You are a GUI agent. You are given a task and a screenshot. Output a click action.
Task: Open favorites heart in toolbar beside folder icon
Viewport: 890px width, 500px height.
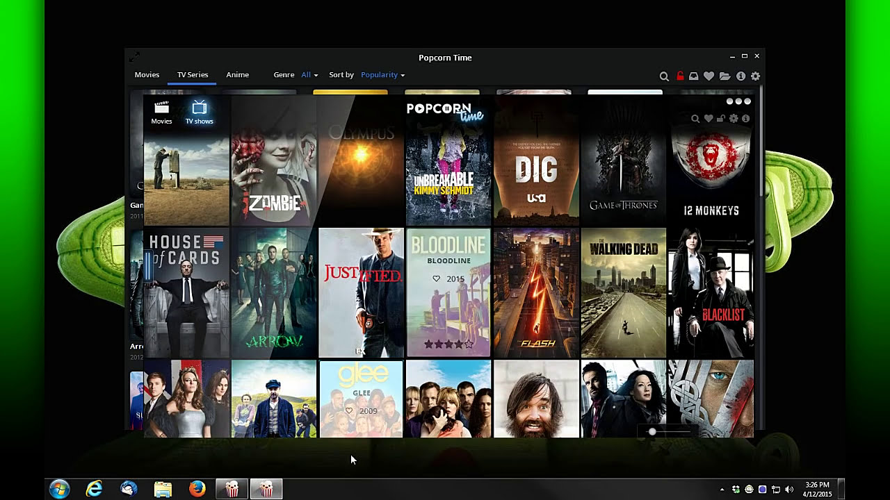click(709, 76)
